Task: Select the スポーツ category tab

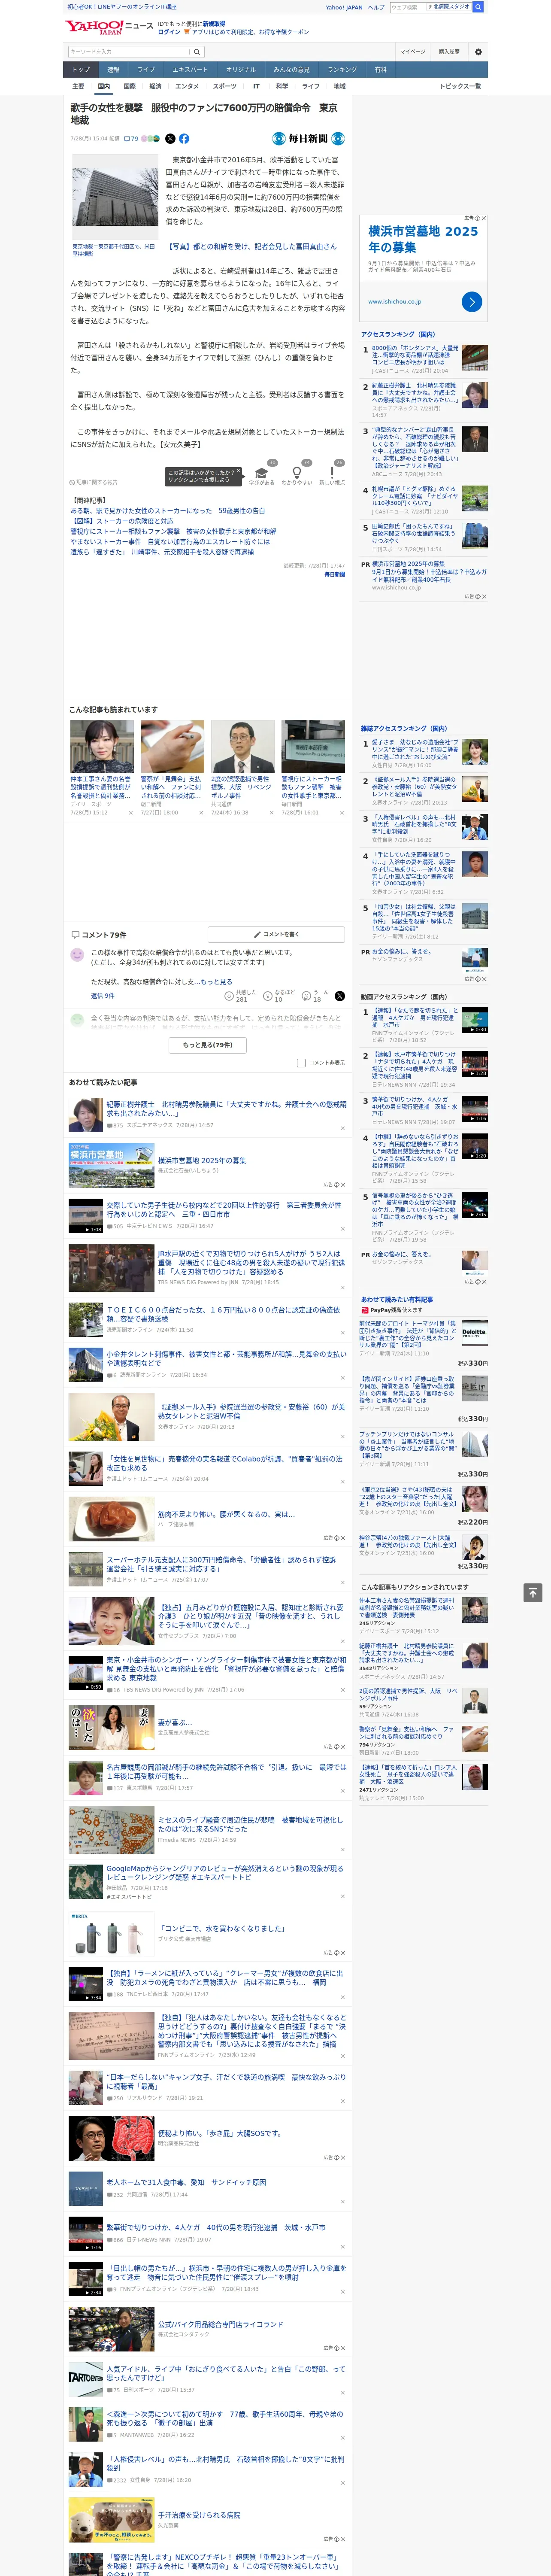Action: click(225, 86)
